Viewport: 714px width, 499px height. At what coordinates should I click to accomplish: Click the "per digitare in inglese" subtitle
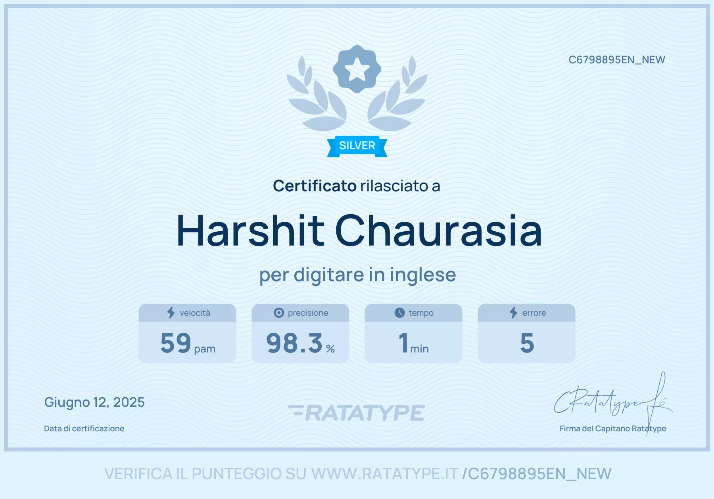click(x=357, y=275)
